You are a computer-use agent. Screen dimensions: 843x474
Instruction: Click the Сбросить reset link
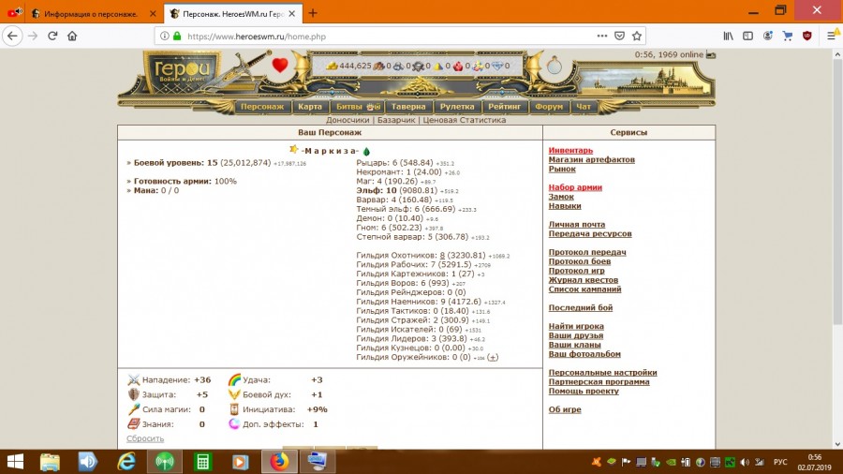click(x=145, y=438)
